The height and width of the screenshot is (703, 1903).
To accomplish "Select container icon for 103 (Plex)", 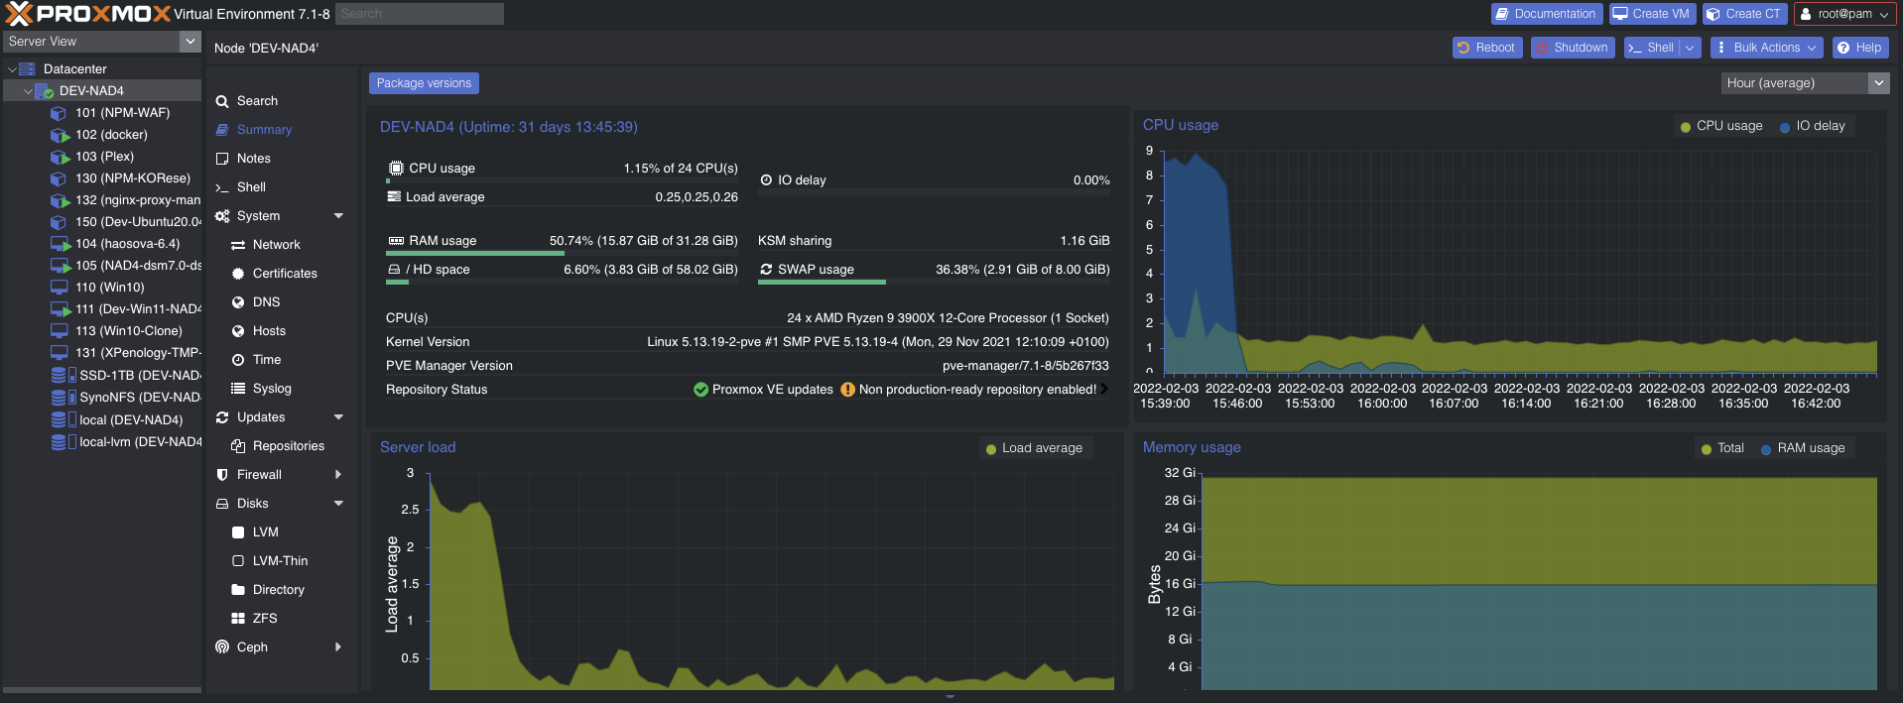I will point(60,157).
